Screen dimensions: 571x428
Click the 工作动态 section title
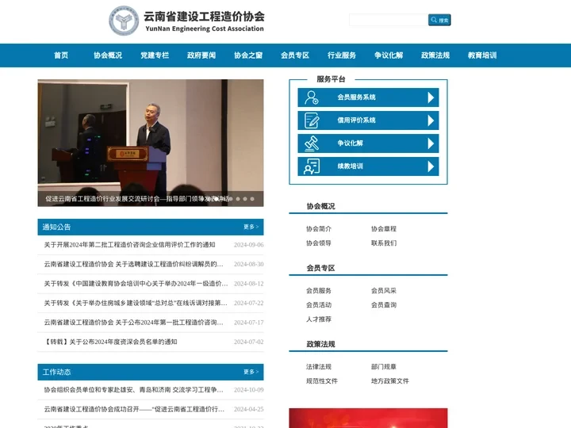56,372
